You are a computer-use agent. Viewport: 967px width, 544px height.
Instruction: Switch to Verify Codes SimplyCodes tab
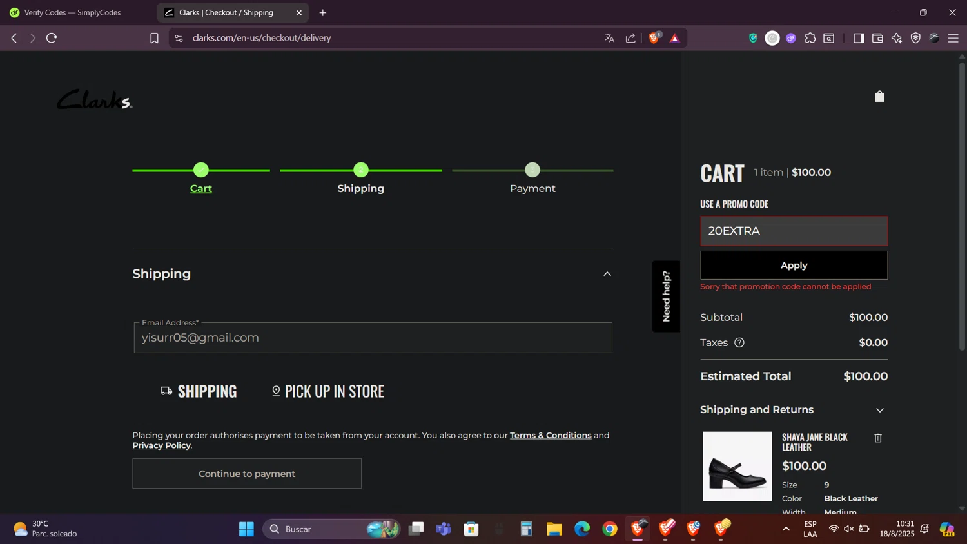72,12
